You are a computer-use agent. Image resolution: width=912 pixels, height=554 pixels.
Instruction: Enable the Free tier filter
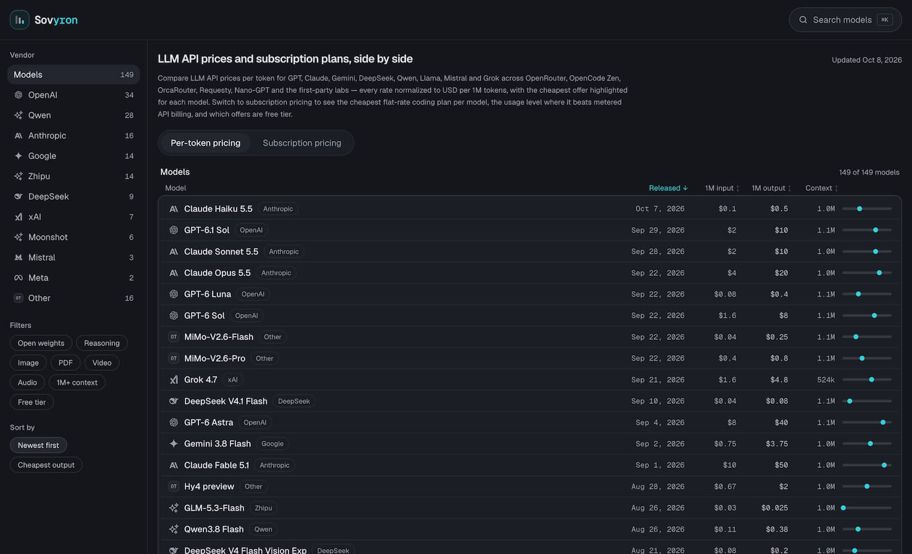point(31,402)
